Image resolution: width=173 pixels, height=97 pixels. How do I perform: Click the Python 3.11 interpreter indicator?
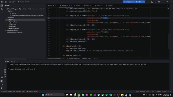coord(165,91)
